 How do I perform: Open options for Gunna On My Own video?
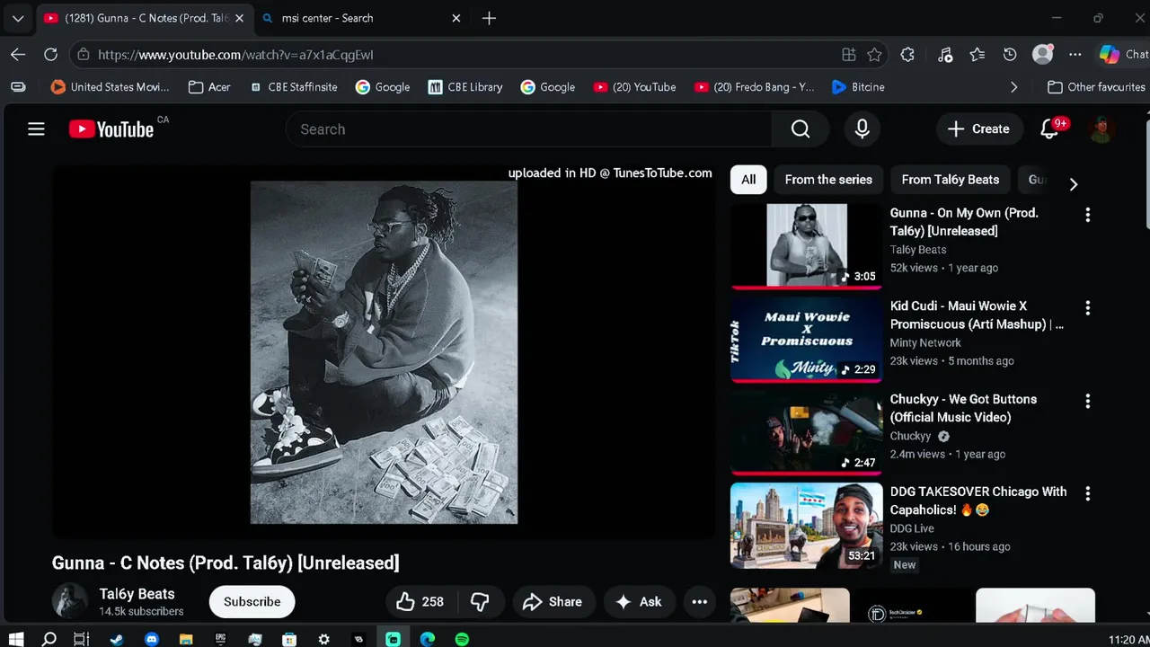click(x=1087, y=215)
